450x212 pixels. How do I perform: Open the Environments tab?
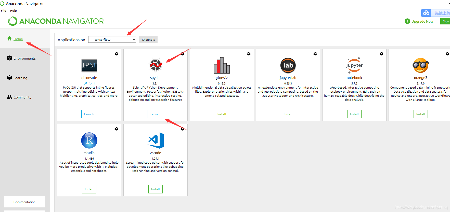pyautogui.click(x=24, y=58)
